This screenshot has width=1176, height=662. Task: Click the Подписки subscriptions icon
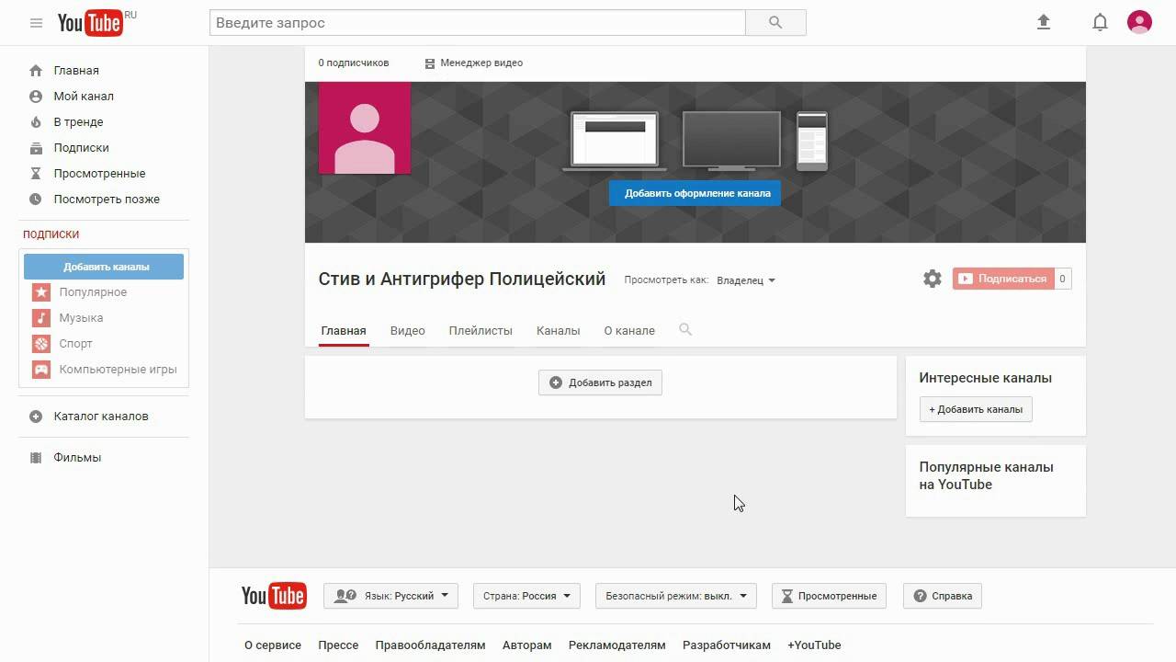[x=36, y=148]
